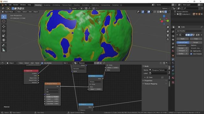The image size is (204, 114).
Task: Open the Render menu
Action: point(16,5)
